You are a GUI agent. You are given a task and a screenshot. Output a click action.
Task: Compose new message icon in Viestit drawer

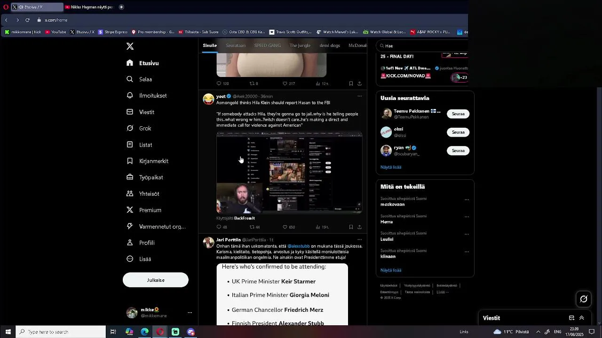click(571, 318)
